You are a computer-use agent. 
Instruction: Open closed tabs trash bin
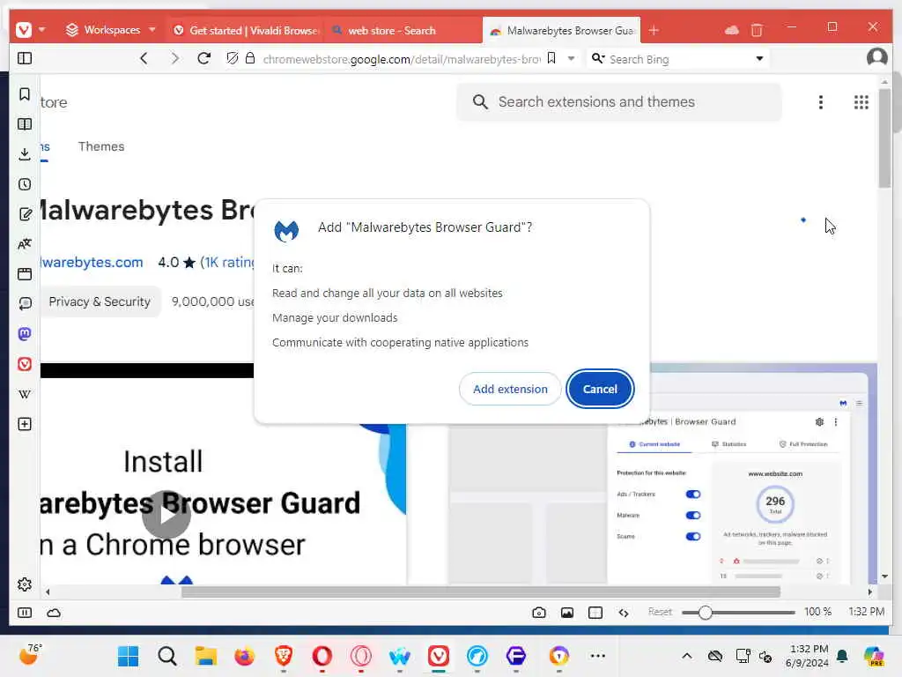(757, 30)
